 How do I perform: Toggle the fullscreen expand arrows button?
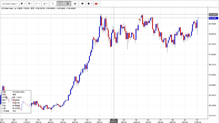point(68,4)
